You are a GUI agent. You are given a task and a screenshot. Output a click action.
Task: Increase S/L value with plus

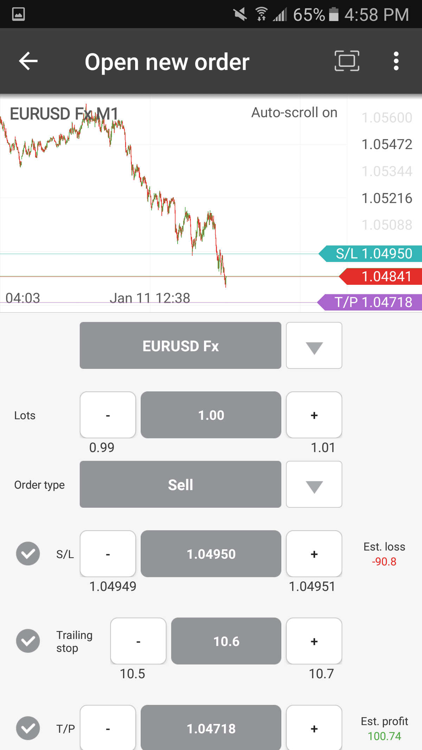click(314, 554)
